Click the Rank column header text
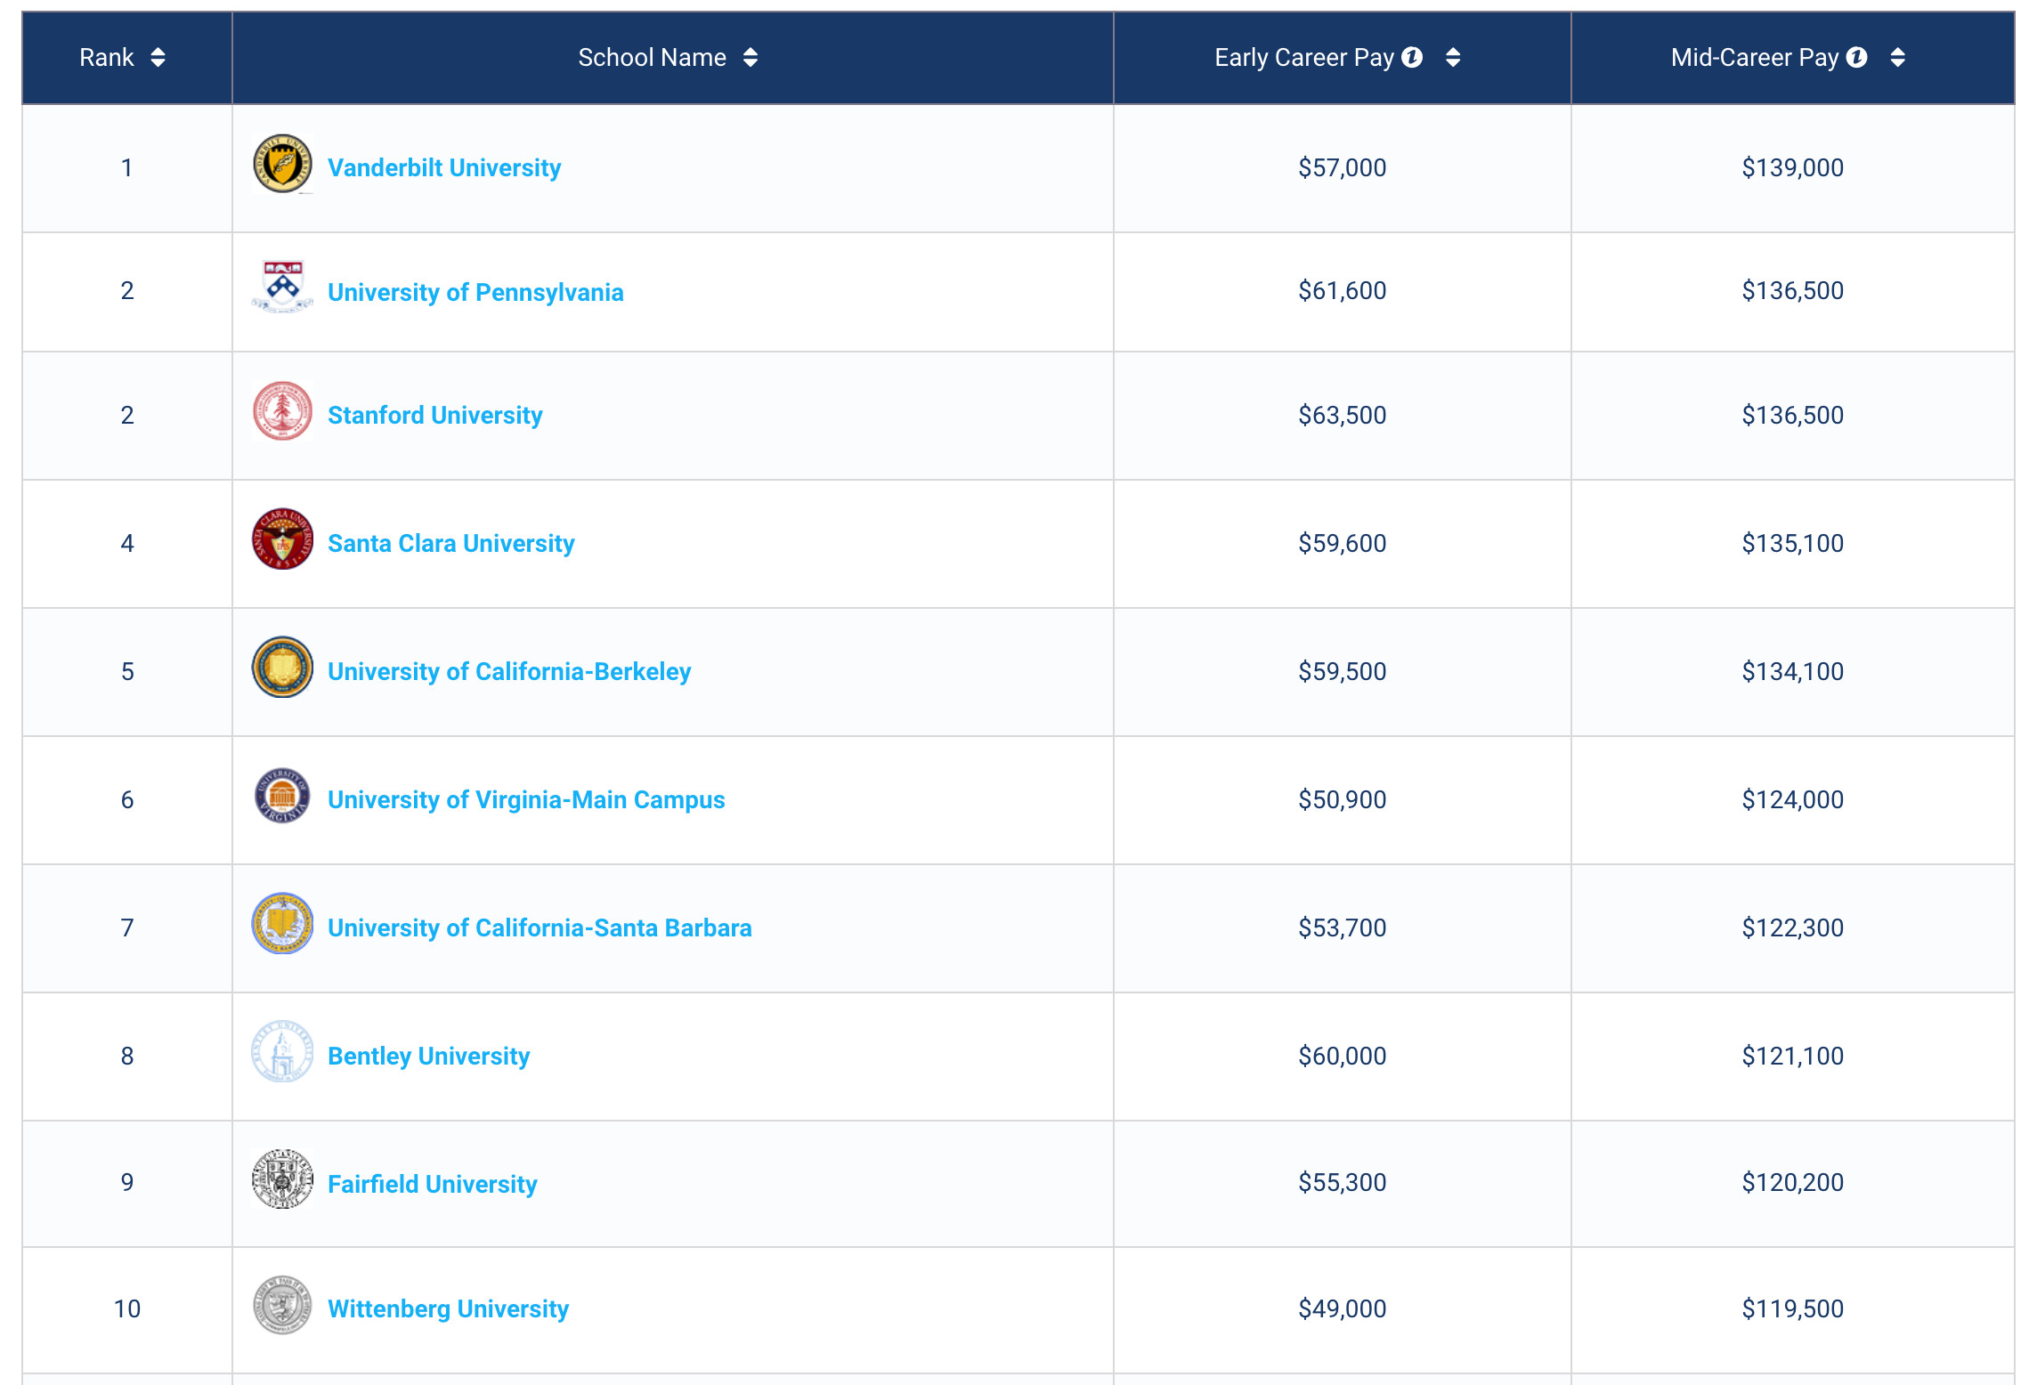Image resolution: width=2037 pixels, height=1385 pixels. click(x=106, y=58)
